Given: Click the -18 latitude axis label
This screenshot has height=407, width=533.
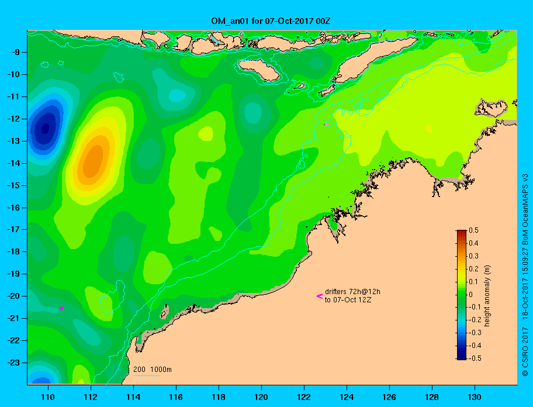Looking at the screenshot, I should [13, 251].
